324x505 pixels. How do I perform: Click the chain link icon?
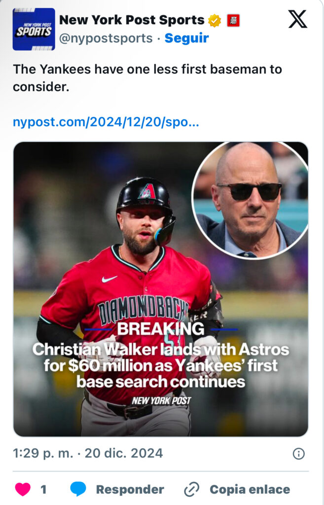click(x=191, y=490)
